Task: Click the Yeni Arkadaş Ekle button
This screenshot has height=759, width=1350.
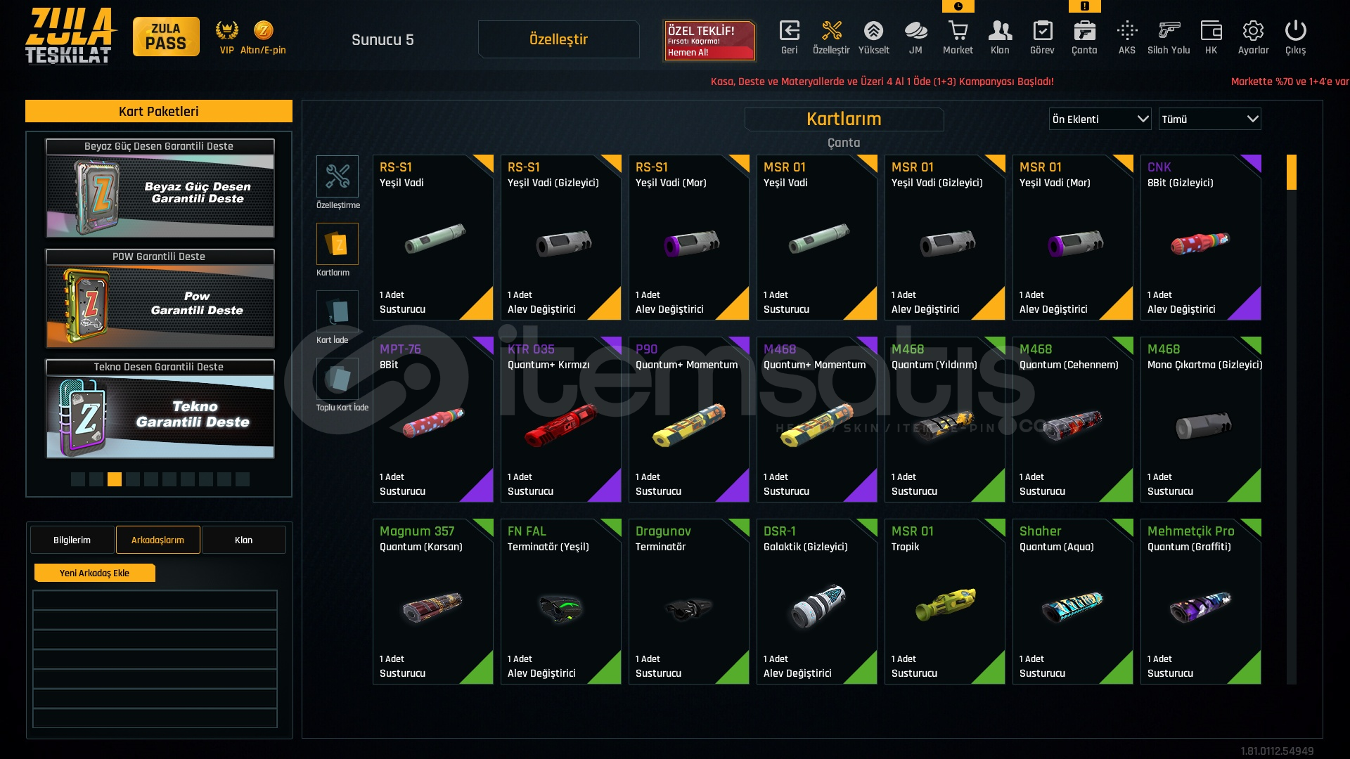Action: coord(95,573)
